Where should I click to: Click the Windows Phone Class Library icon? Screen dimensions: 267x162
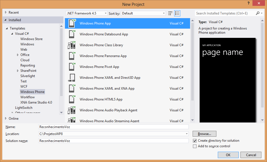72,45
